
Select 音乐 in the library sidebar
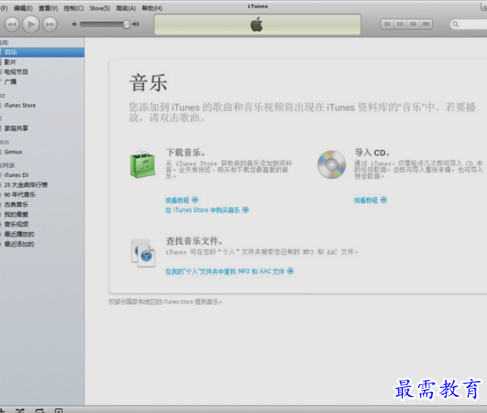[42, 52]
